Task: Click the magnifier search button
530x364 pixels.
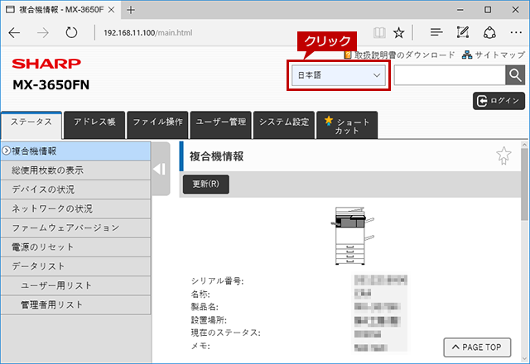Action: pos(515,75)
